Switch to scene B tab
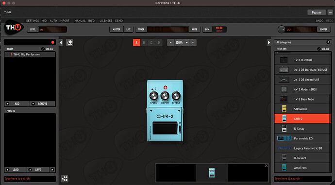The height and width of the screenshot is (185, 335). pyautogui.click(x=144, y=43)
